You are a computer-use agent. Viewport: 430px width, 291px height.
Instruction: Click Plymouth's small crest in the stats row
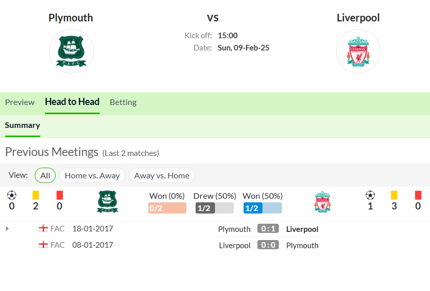[107, 202]
